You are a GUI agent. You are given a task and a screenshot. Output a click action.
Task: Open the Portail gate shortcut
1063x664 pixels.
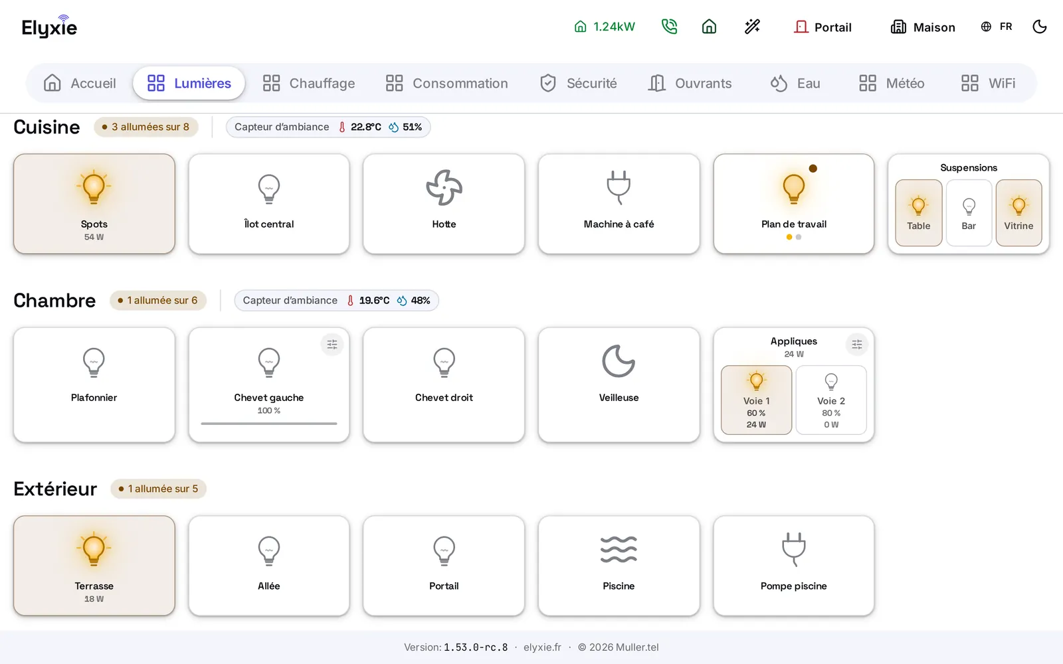[x=823, y=27]
